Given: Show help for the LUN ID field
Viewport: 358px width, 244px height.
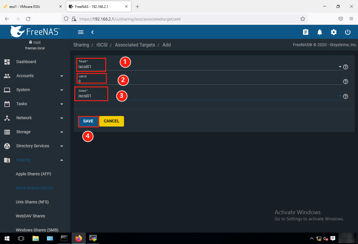Looking at the screenshot, I should (345, 82).
